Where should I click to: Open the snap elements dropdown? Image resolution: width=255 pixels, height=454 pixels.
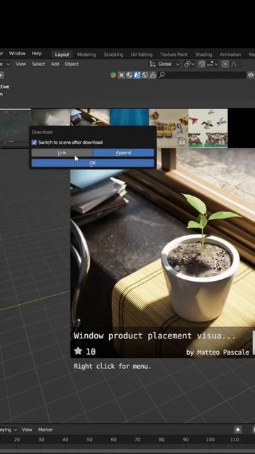coord(212,65)
